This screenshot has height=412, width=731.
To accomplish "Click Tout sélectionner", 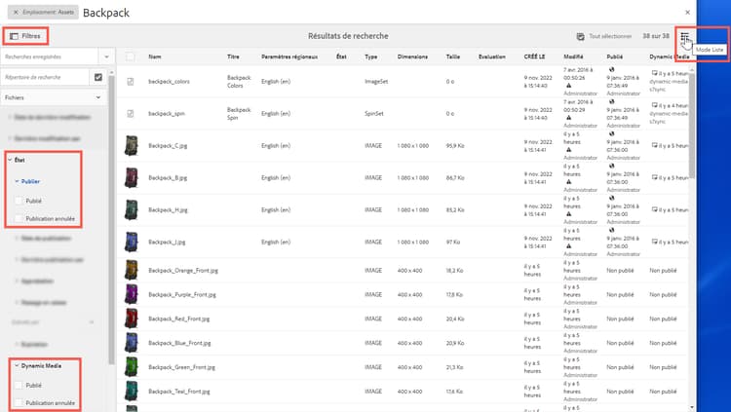I will [x=603, y=36].
